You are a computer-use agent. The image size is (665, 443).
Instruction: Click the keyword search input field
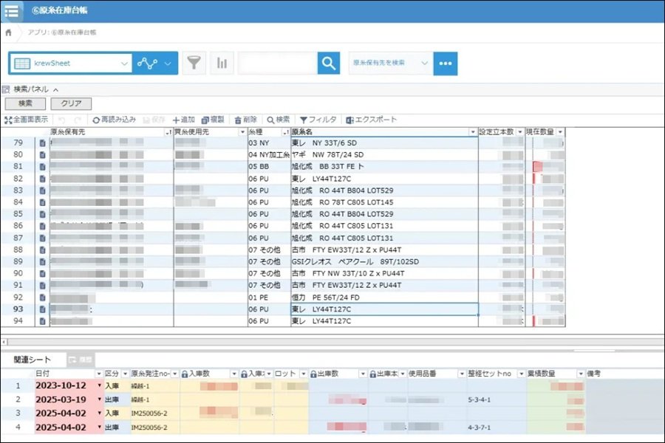coord(278,63)
